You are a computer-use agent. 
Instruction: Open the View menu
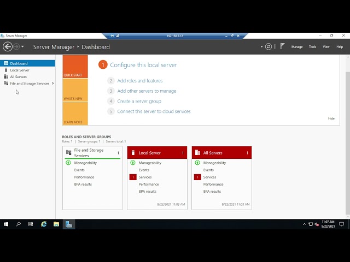tap(326, 47)
